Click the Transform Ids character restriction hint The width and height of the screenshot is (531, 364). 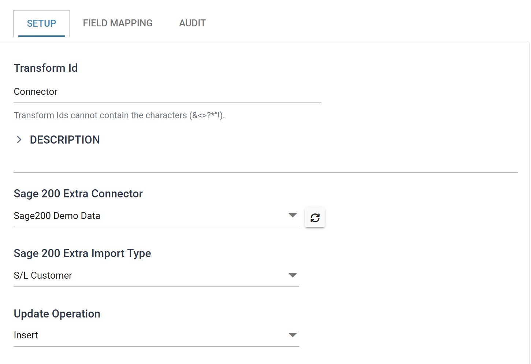click(119, 115)
